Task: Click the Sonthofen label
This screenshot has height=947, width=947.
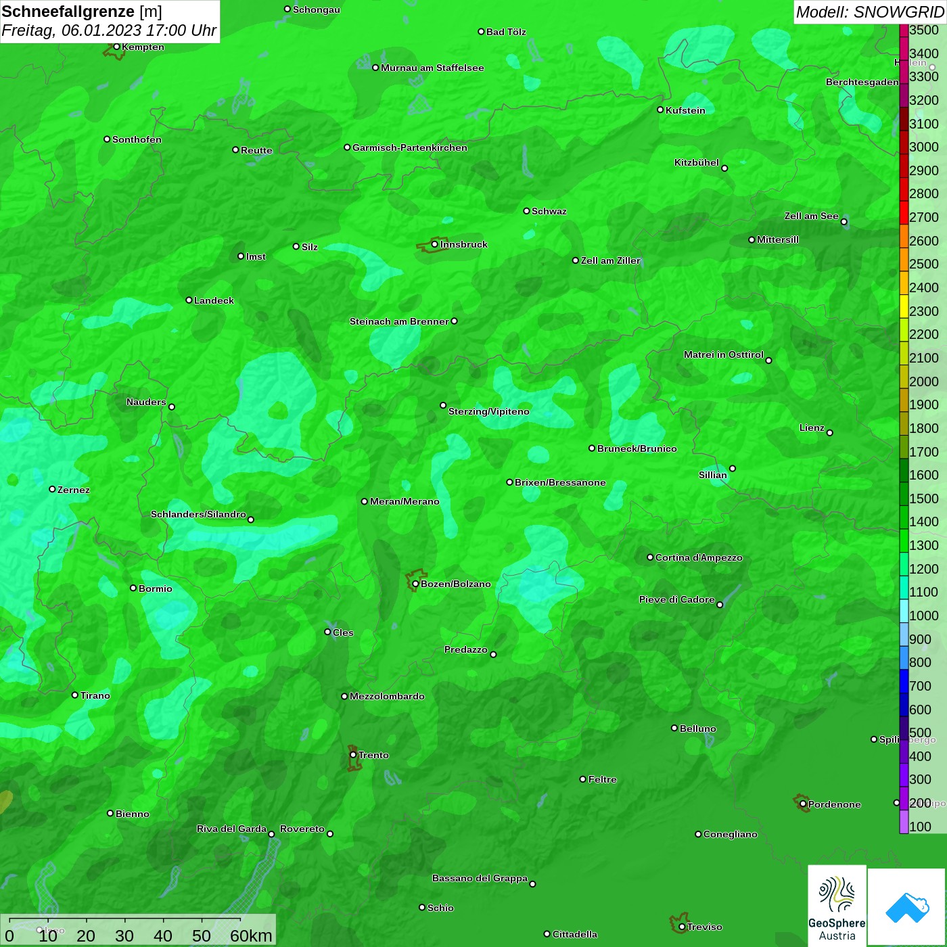Action: click(x=137, y=139)
